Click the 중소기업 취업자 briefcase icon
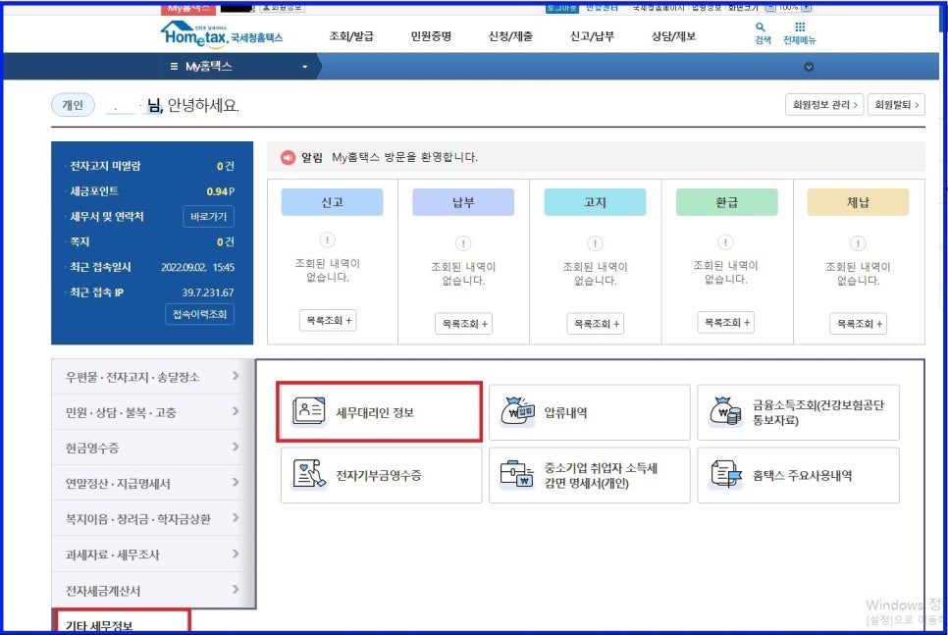 coord(517,474)
